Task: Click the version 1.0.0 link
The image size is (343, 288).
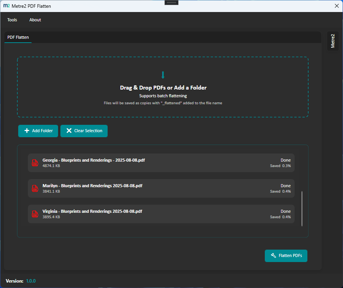Action: click(31, 281)
